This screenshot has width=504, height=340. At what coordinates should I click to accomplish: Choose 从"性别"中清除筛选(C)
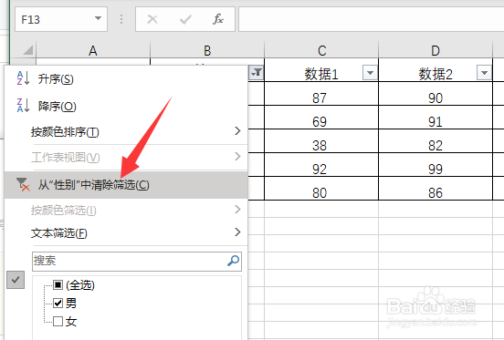click(126, 185)
